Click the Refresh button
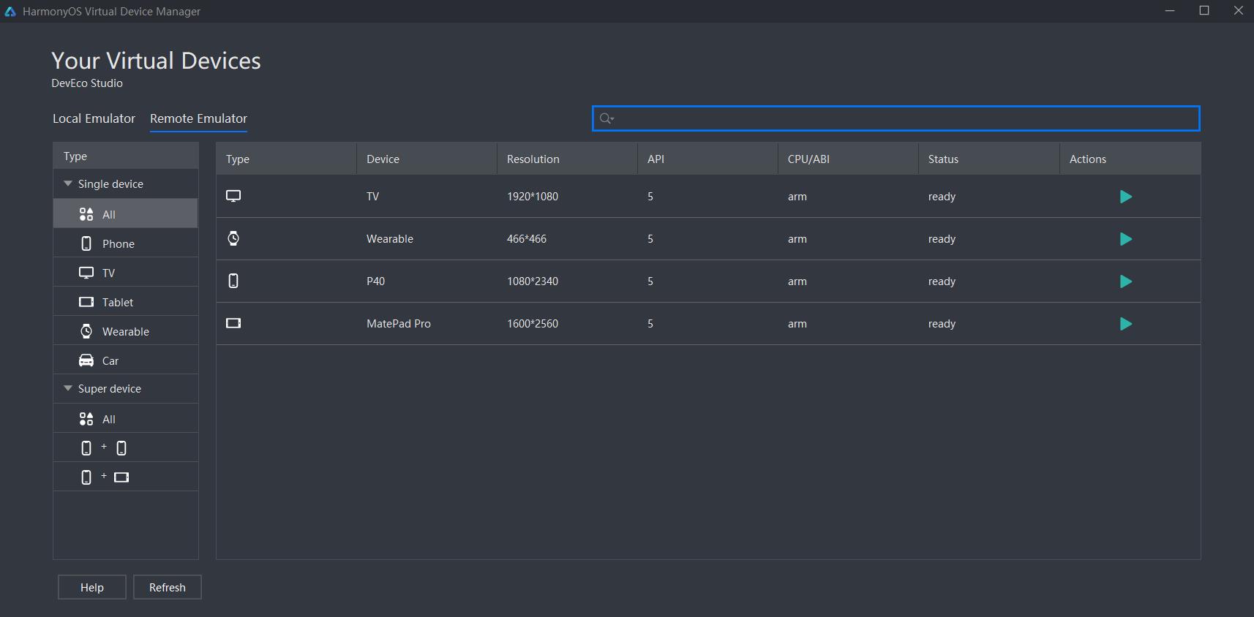The height and width of the screenshot is (617, 1254). click(x=168, y=587)
